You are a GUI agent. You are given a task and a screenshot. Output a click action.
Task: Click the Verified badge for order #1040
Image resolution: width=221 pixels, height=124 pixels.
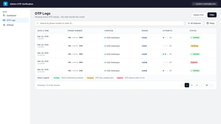tap(195, 54)
